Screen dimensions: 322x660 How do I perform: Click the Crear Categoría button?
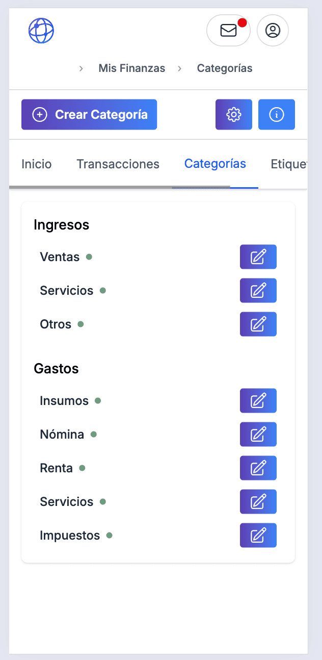click(89, 114)
